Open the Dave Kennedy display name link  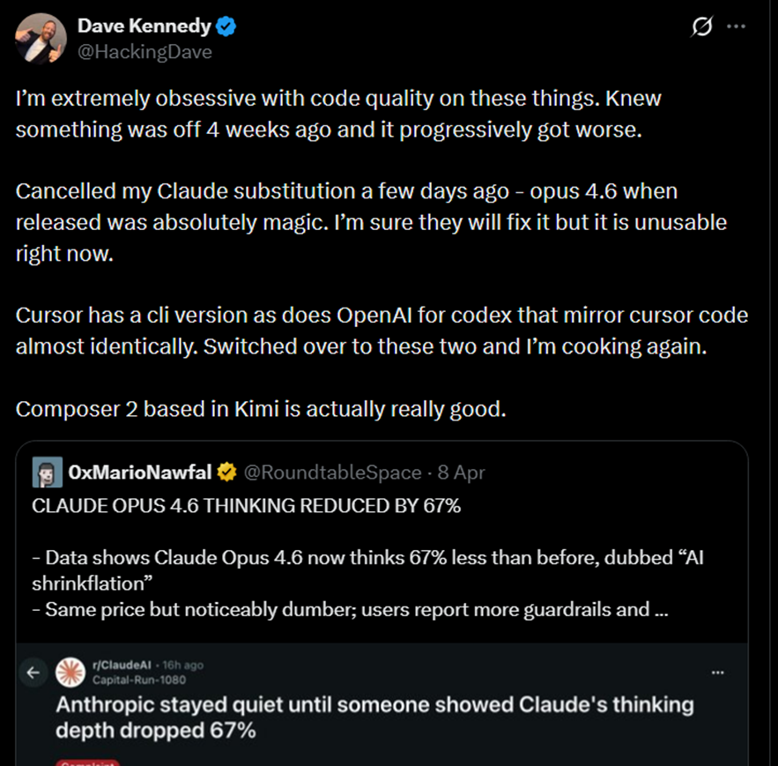coord(143,27)
